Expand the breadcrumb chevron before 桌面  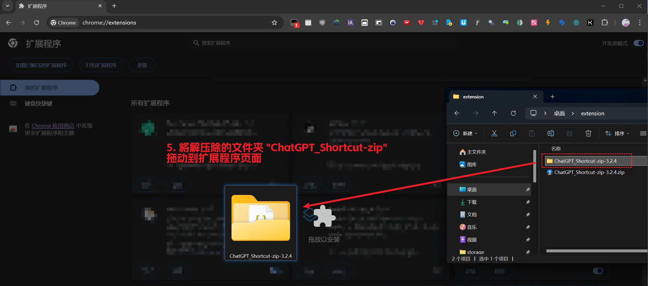(545, 113)
